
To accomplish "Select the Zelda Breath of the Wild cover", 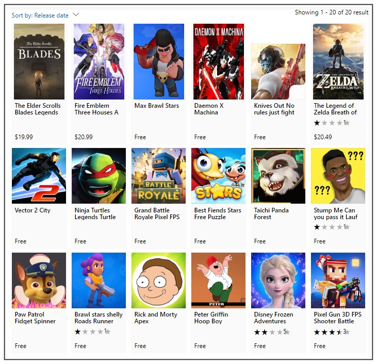I will tap(338, 61).
